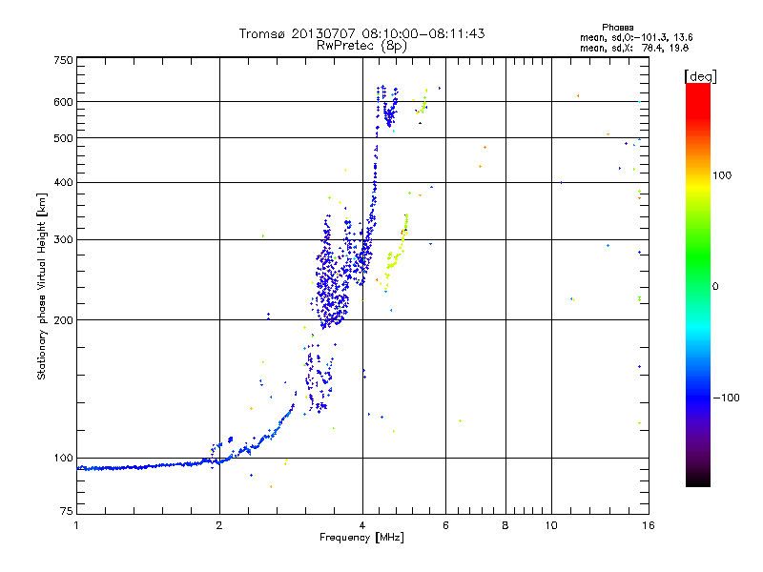763x572 pixels.
Task: Click the x-axis label '10'
Action: coord(551,525)
